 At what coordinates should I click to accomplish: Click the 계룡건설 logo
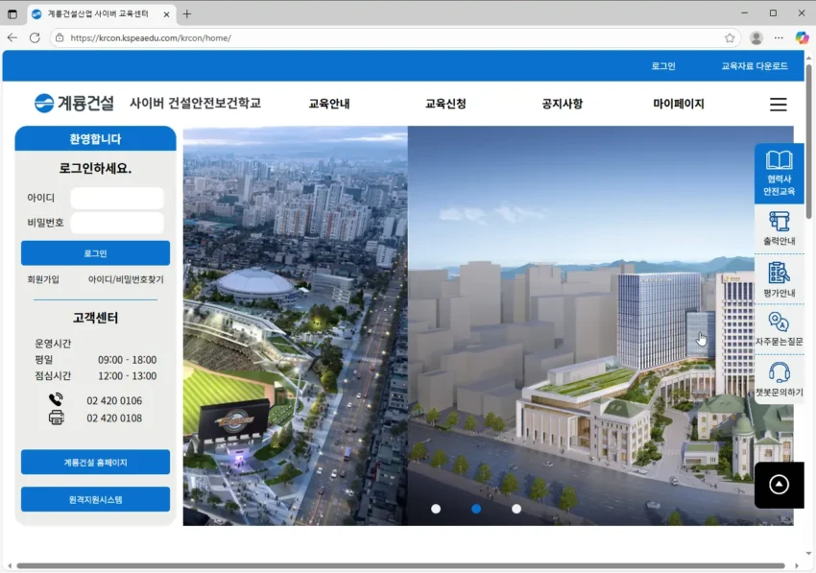(74, 104)
